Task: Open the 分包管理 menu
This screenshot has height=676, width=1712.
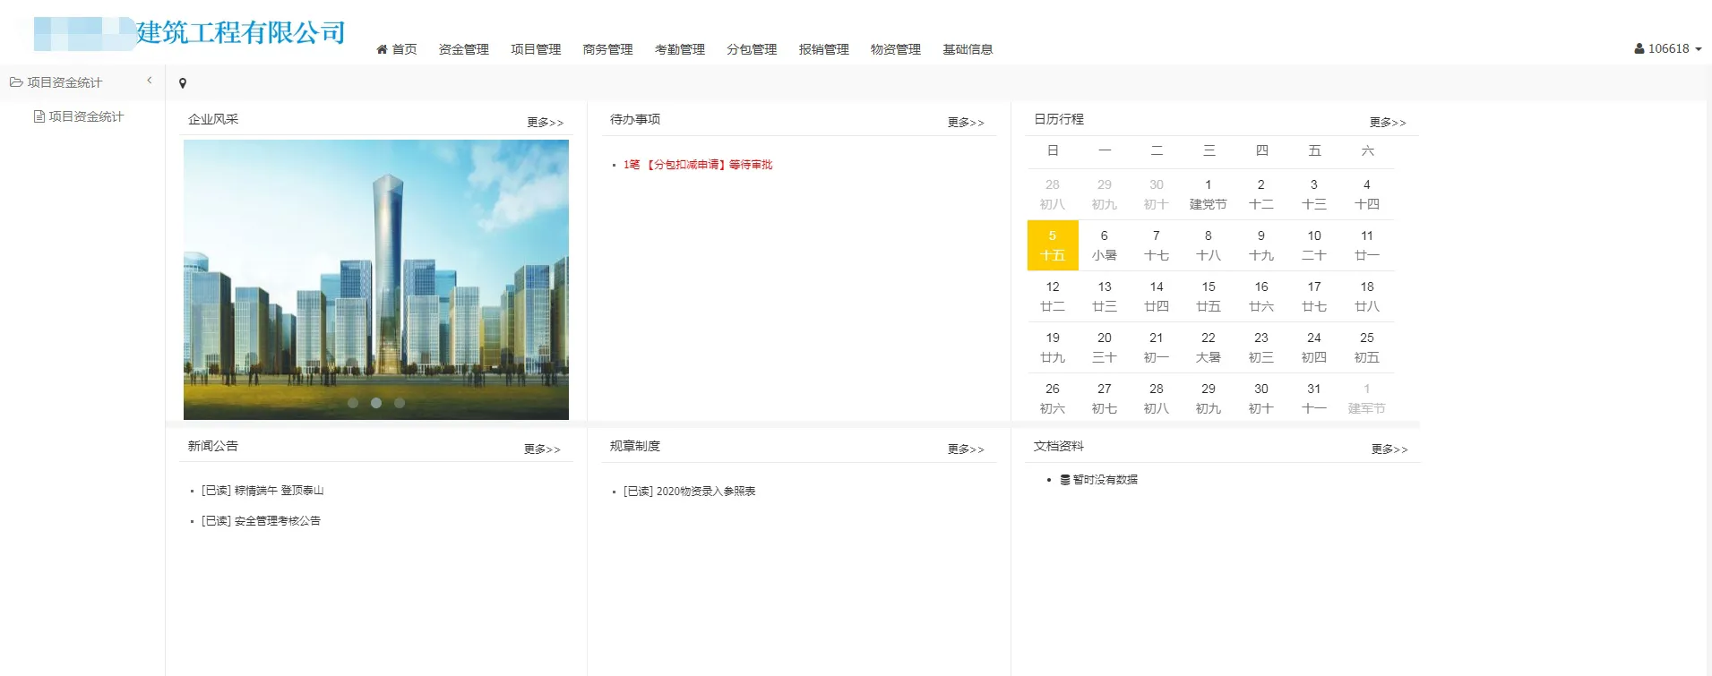Action: coord(752,49)
